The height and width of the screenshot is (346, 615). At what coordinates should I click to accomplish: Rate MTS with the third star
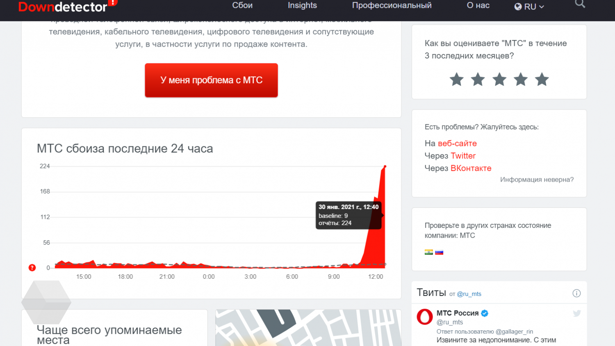click(499, 79)
